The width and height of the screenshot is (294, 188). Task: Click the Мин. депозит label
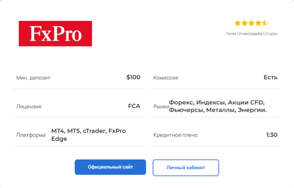pyautogui.click(x=33, y=78)
